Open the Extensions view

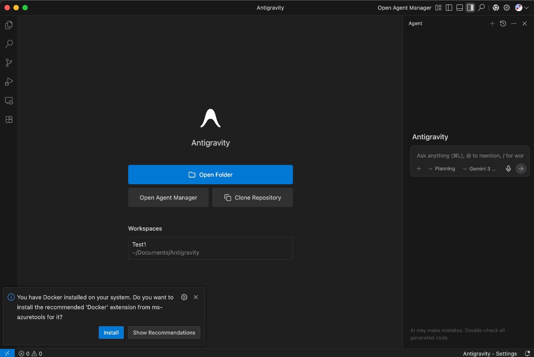(x=8, y=119)
